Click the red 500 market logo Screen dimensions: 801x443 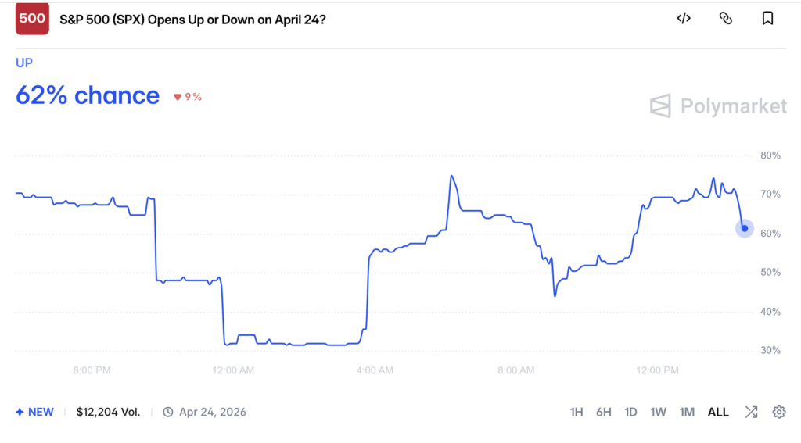pos(32,19)
